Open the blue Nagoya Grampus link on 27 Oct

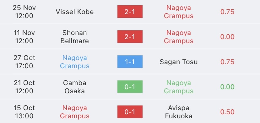75,62
